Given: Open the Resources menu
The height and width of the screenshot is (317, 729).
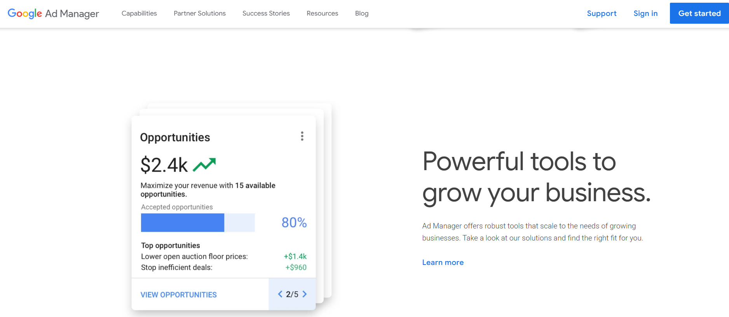Looking at the screenshot, I should pos(323,13).
